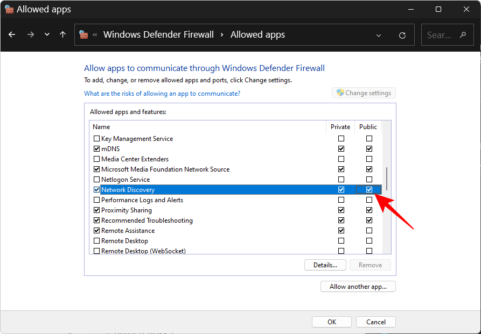Click the back navigation arrow
The width and height of the screenshot is (481, 334).
click(12, 34)
